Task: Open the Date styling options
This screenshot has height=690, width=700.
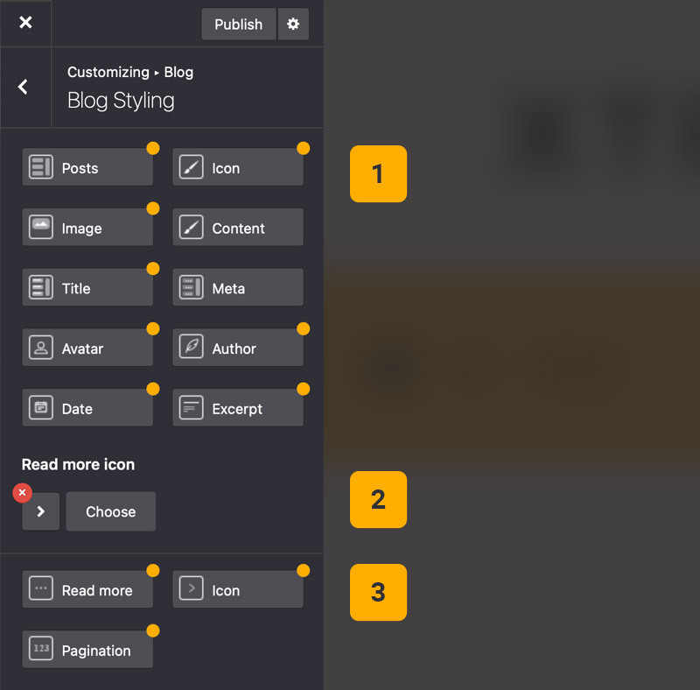Action: (87, 409)
